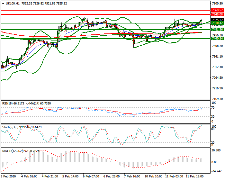Click the 5 Feb 14:00 time axis label

(x=70, y=177)
